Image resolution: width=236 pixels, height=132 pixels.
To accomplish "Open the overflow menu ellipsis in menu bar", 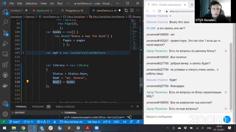I will coord(68,3).
